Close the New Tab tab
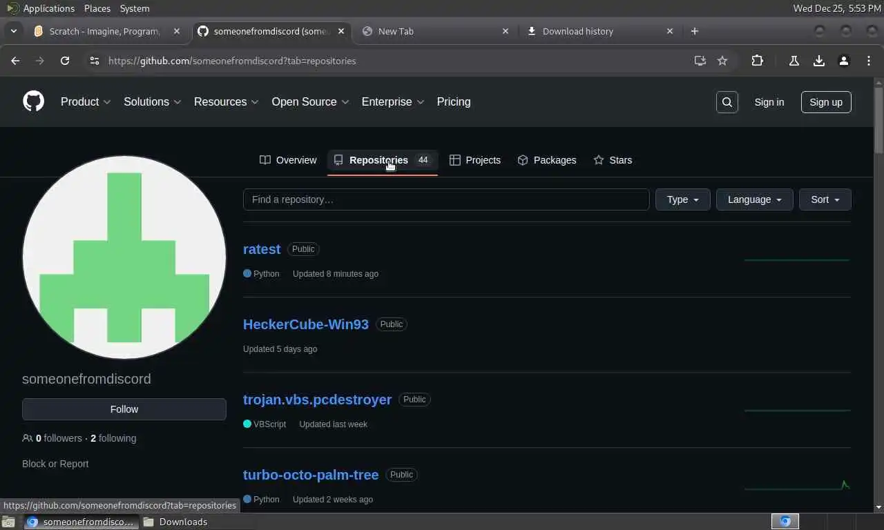Screen dimensions: 884x530 click(x=506, y=31)
